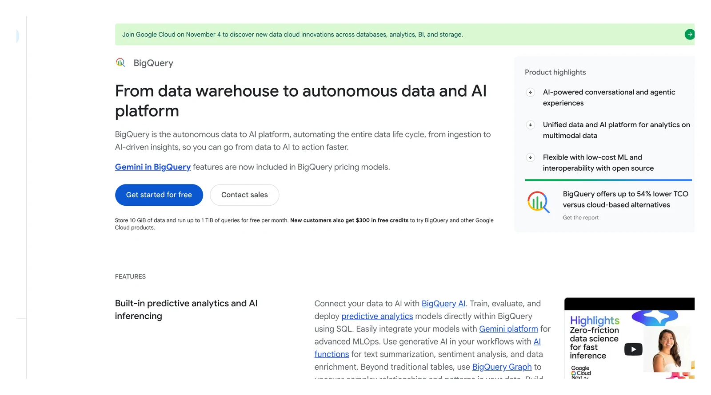
Task: Click the green arrow icon in announcement banner
Action: pyautogui.click(x=689, y=35)
